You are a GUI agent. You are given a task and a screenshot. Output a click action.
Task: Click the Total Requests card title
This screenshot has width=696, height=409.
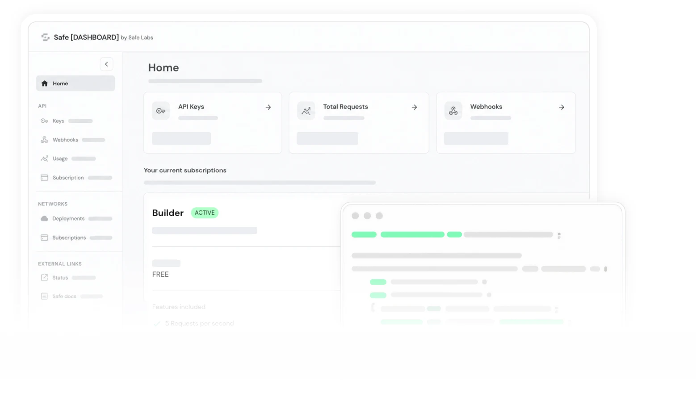(x=346, y=107)
